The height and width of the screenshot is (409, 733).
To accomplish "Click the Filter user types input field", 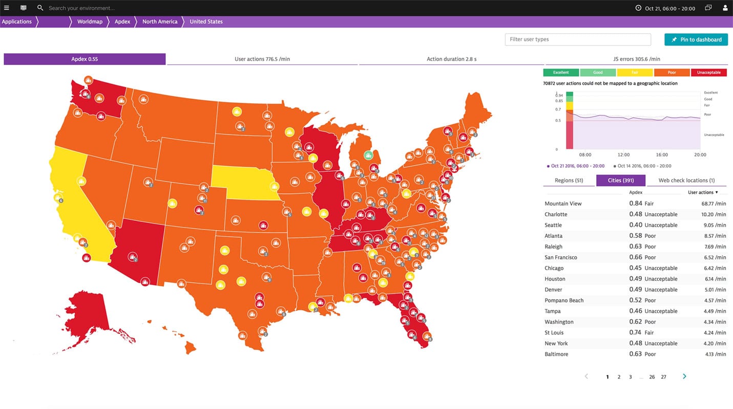I will [x=578, y=39].
